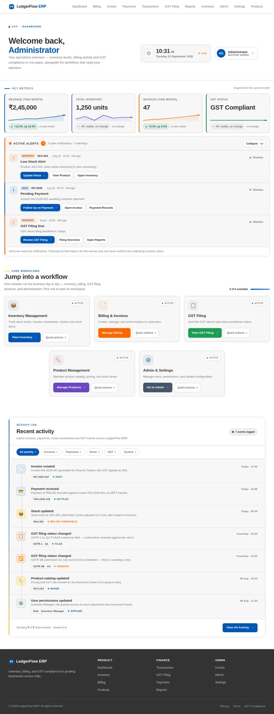The width and height of the screenshot is (274, 714).
Task: Click the 5 of 5 available progress bar
Action: coord(260,289)
